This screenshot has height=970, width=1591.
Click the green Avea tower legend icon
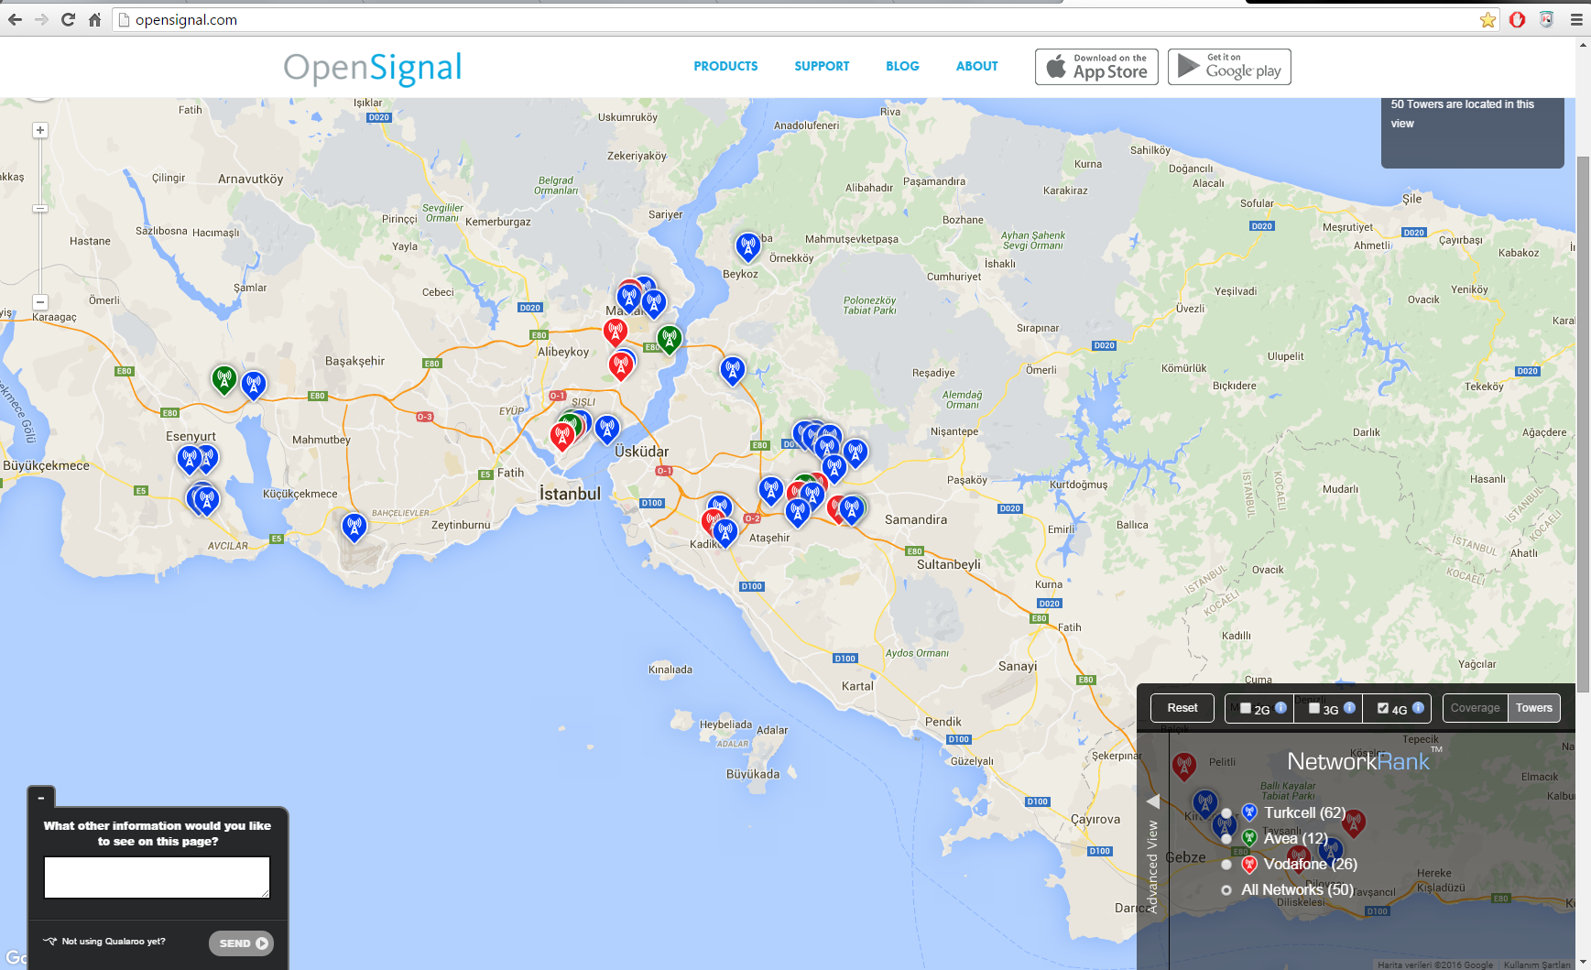tap(1249, 838)
